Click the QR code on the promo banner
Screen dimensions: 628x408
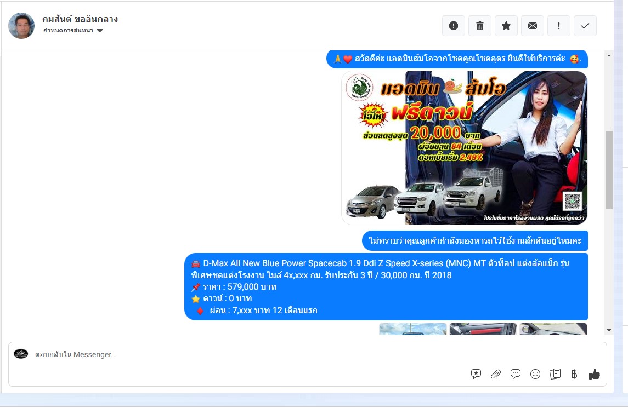pyautogui.click(x=572, y=201)
